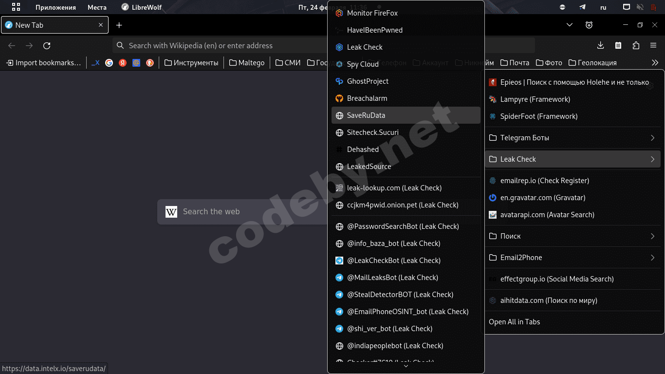Open the Epieos Holehe search bookmark
This screenshot has width=665, height=374.
(x=573, y=82)
